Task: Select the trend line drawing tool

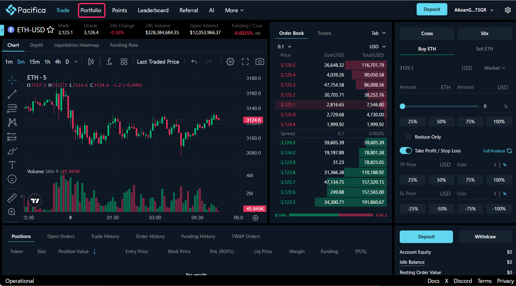Action: tap(12, 94)
